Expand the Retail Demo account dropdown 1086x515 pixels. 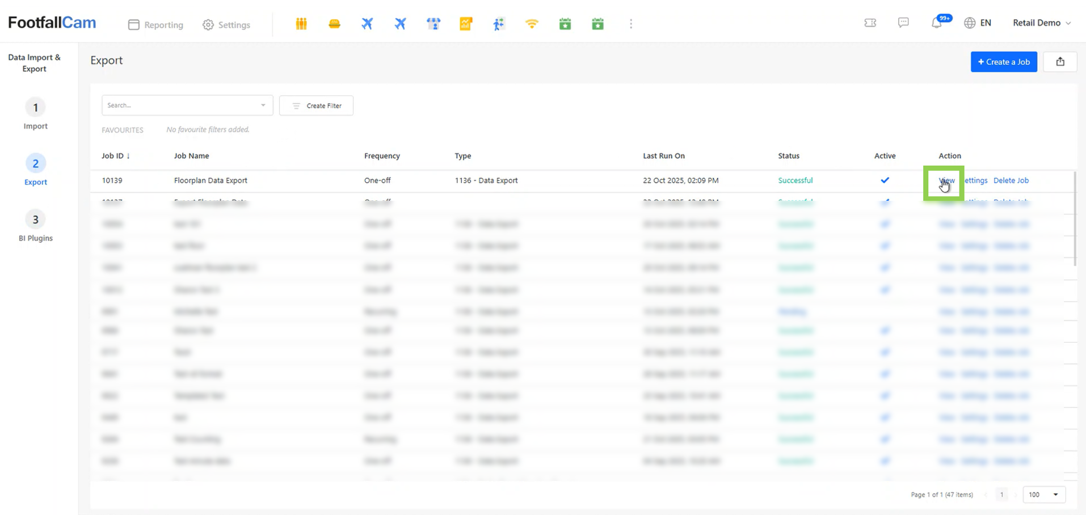1042,23
